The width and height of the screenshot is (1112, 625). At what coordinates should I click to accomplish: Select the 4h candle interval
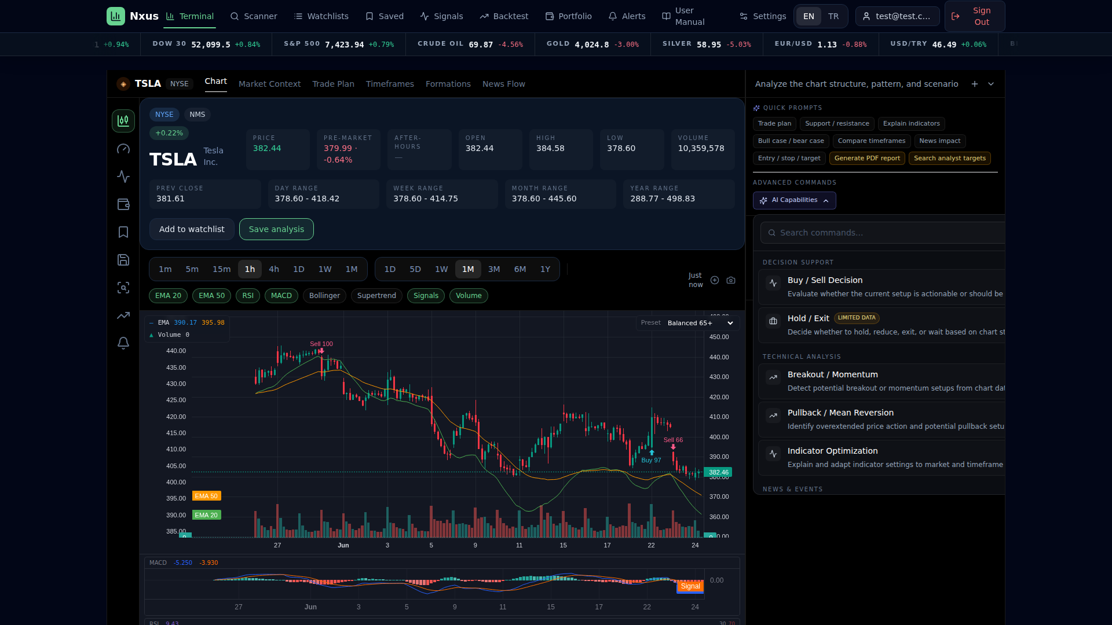(x=274, y=269)
